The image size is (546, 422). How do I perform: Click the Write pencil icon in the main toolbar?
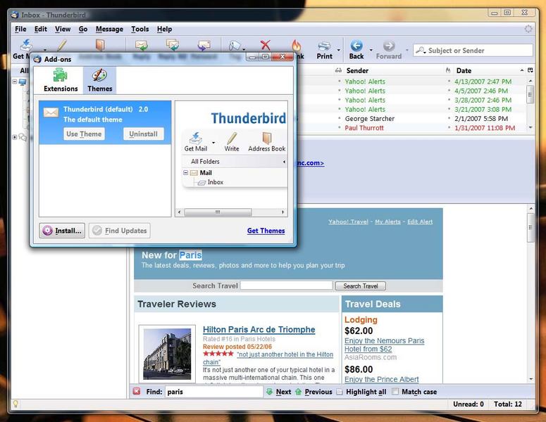(x=62, y=45)
